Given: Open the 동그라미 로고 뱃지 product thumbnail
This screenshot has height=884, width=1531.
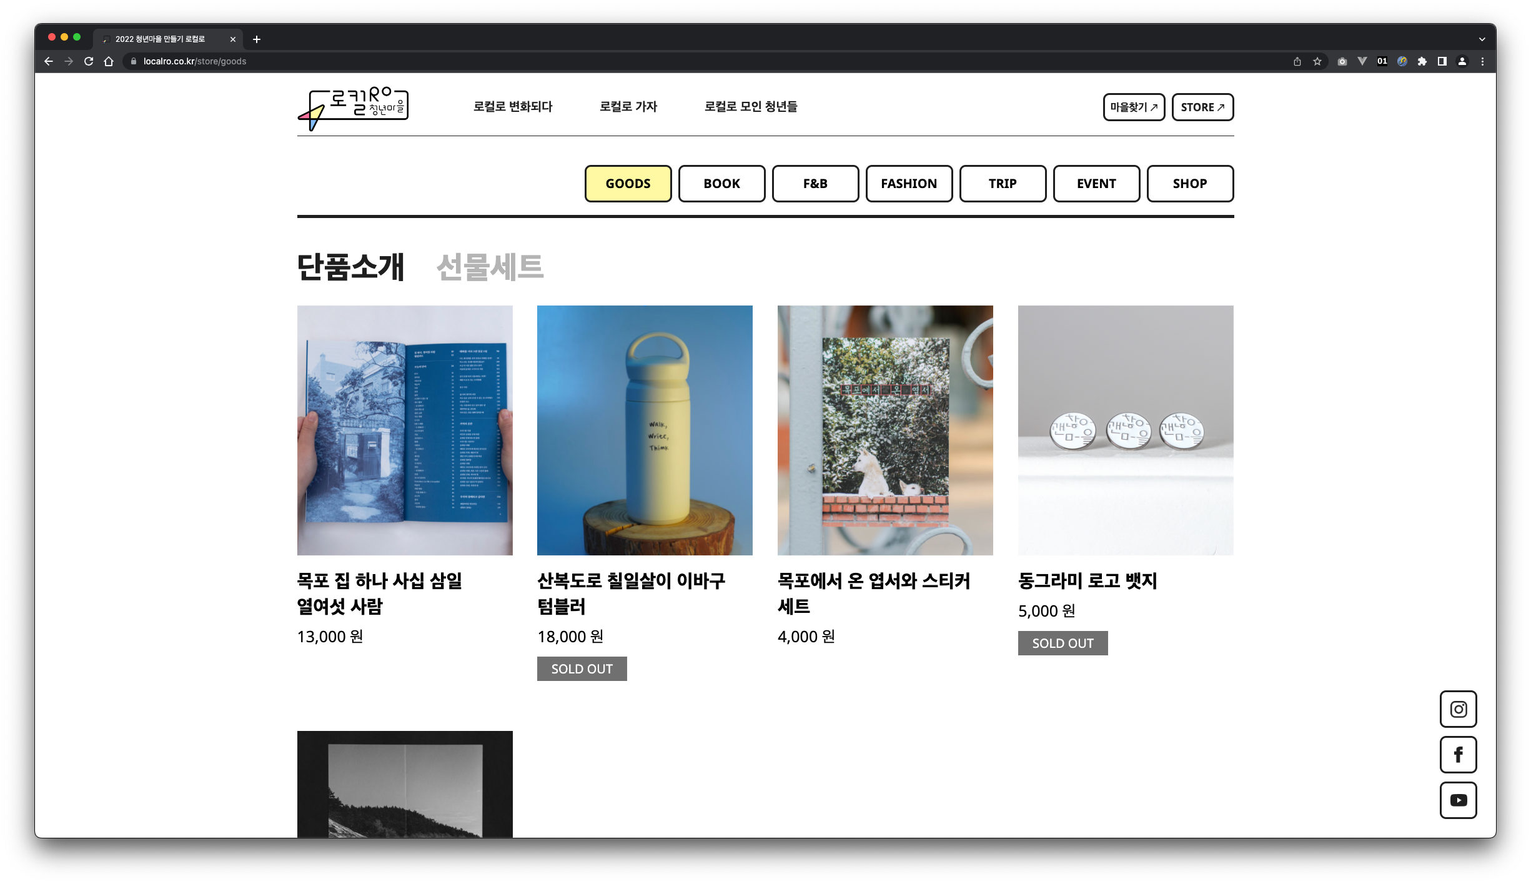Looking at the screenshot, I should click(x=1126, y=430).
